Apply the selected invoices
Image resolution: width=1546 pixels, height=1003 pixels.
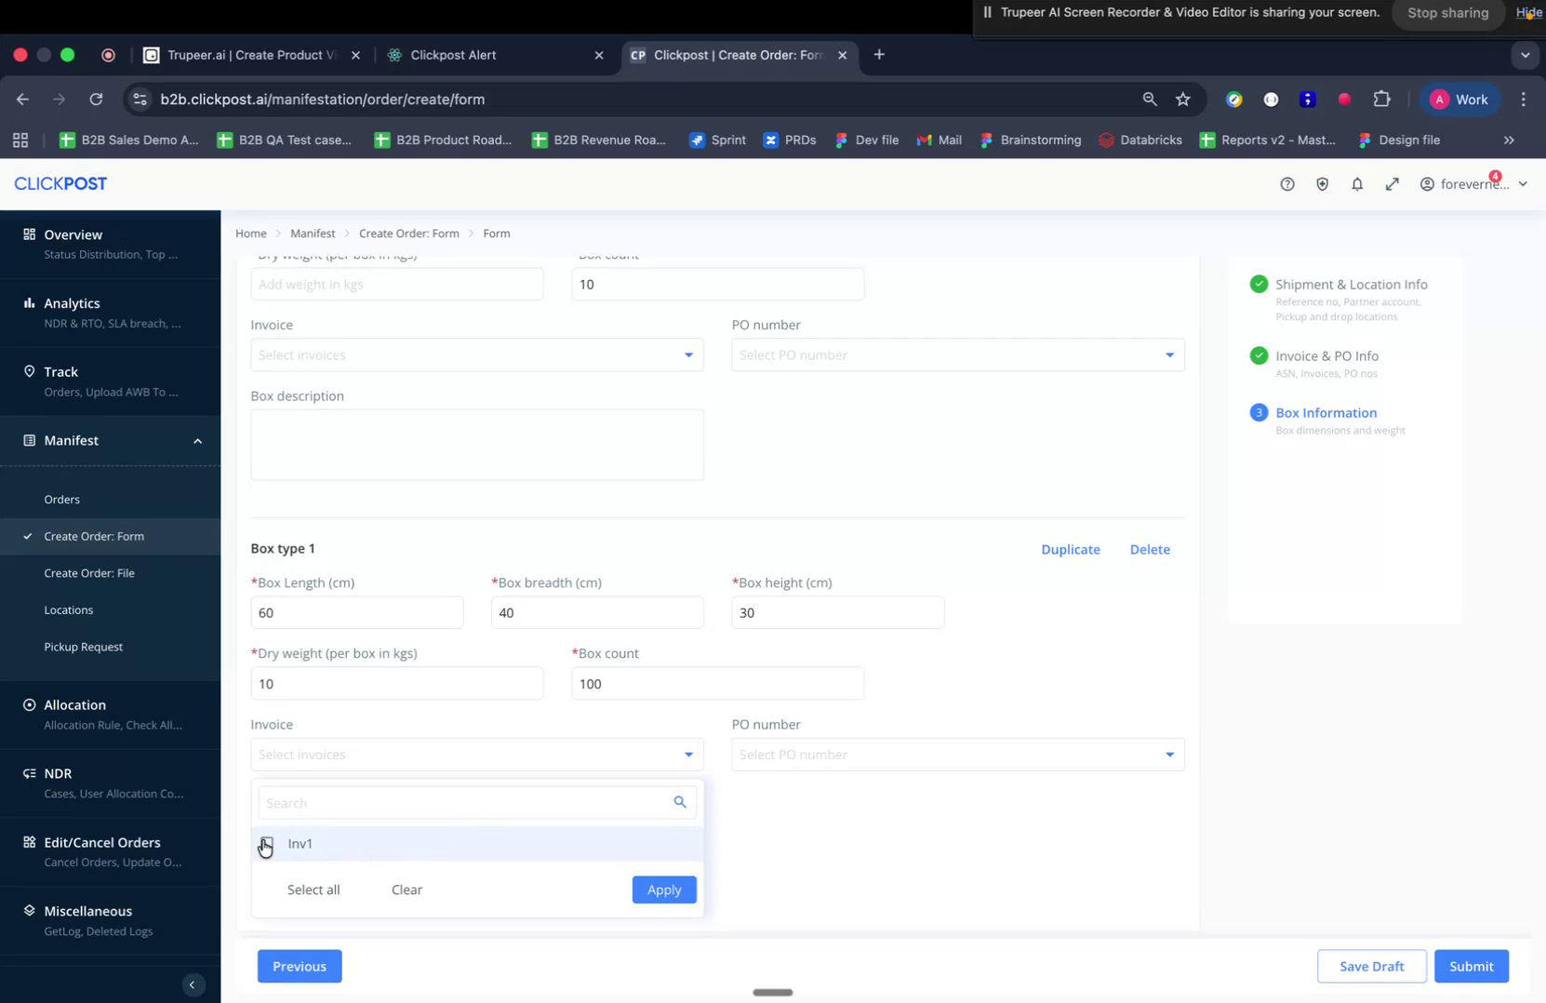point(663,889)
